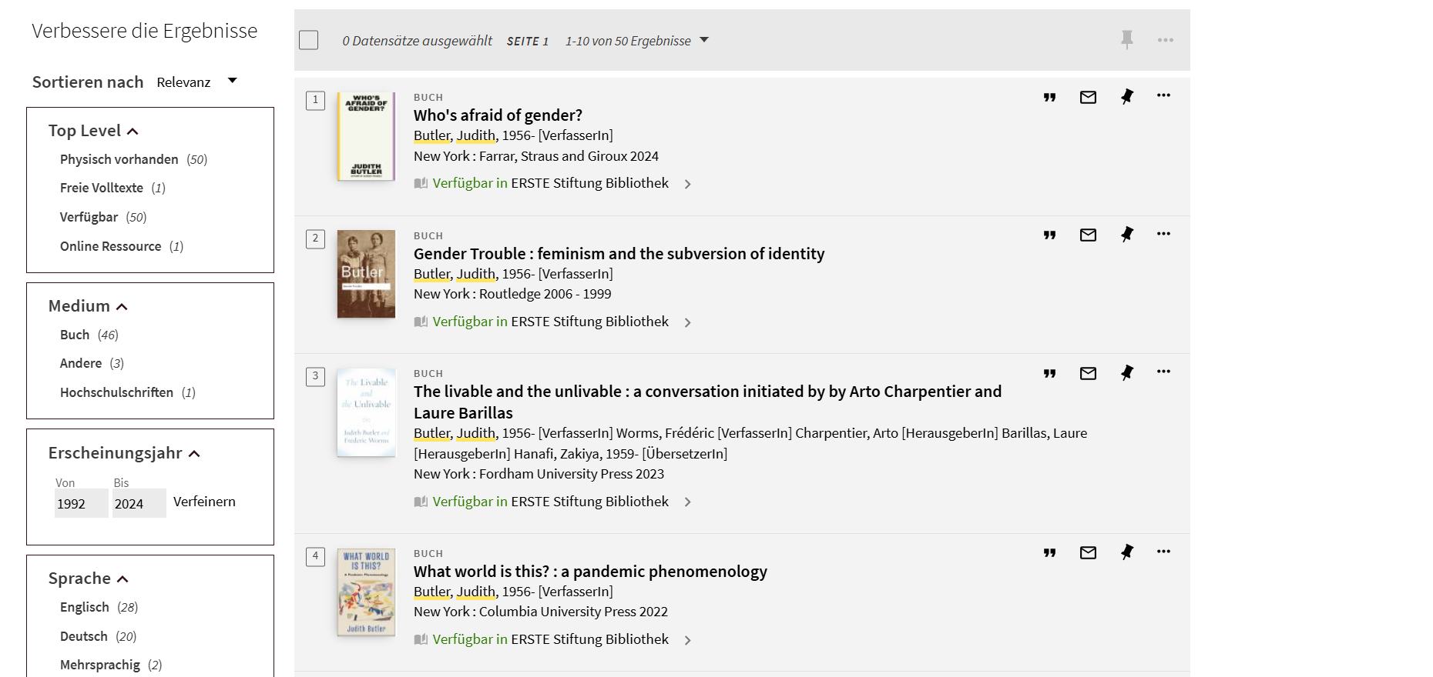Open availability details for Who's afraid of gender?
Viewport: 1433px width, 677px height.
pyautogui.click(x=553, y=183)
